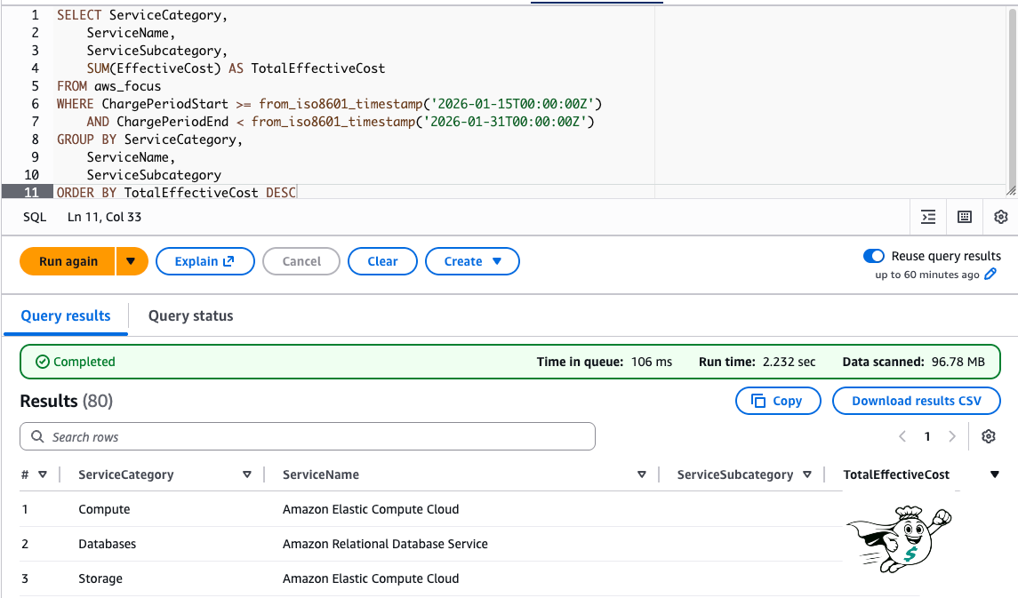This screenshot has height=598, width=1018.
Task: Click the editor resize handle corner
Action: [x=1011, y=191]
